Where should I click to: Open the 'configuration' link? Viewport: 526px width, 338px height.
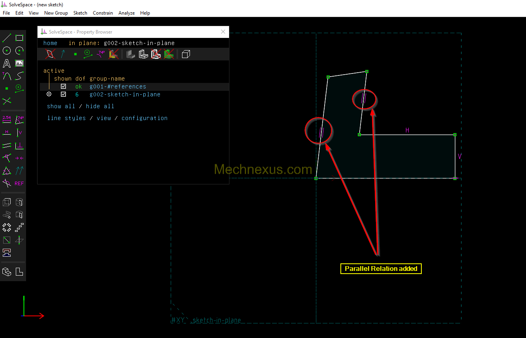(x=144, y=118)
